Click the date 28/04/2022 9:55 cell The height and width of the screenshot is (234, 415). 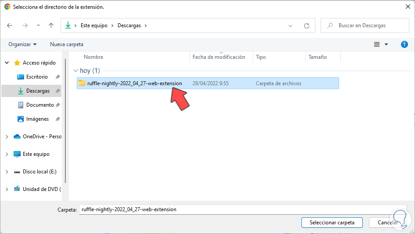pos(211,83)
